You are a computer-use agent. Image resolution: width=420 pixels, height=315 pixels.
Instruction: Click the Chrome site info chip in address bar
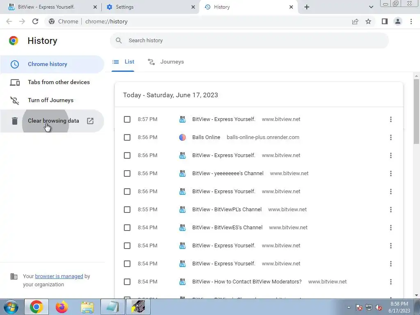click(64, 21)
